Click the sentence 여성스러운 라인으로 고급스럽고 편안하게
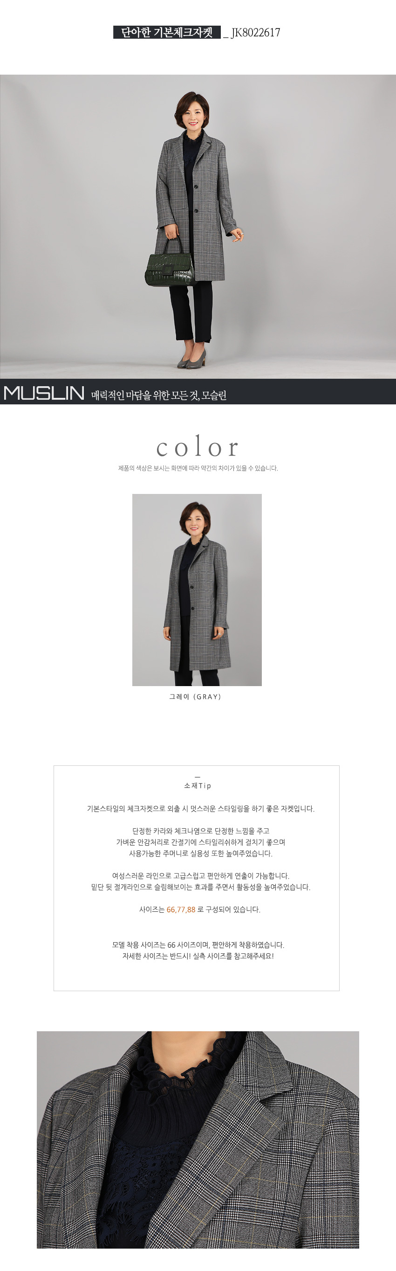Image resolution: width=396 pixels, height=1271 pixels. [200, 876]
